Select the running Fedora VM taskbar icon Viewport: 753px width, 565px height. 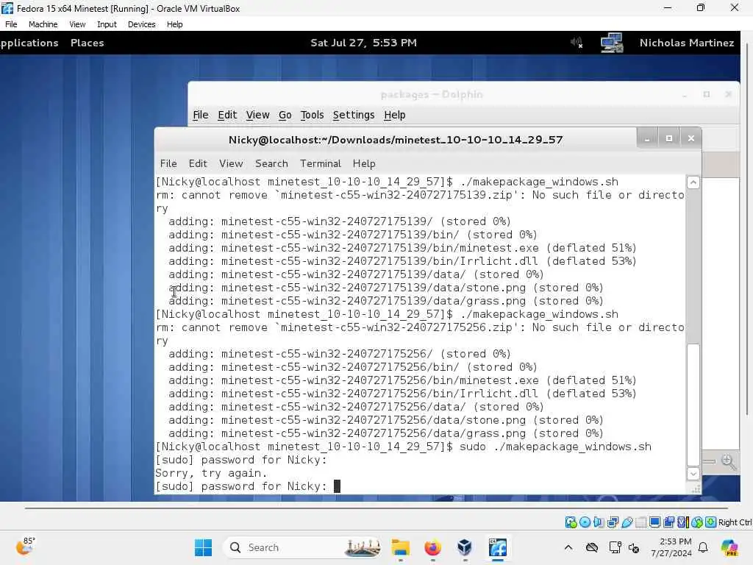498,547
